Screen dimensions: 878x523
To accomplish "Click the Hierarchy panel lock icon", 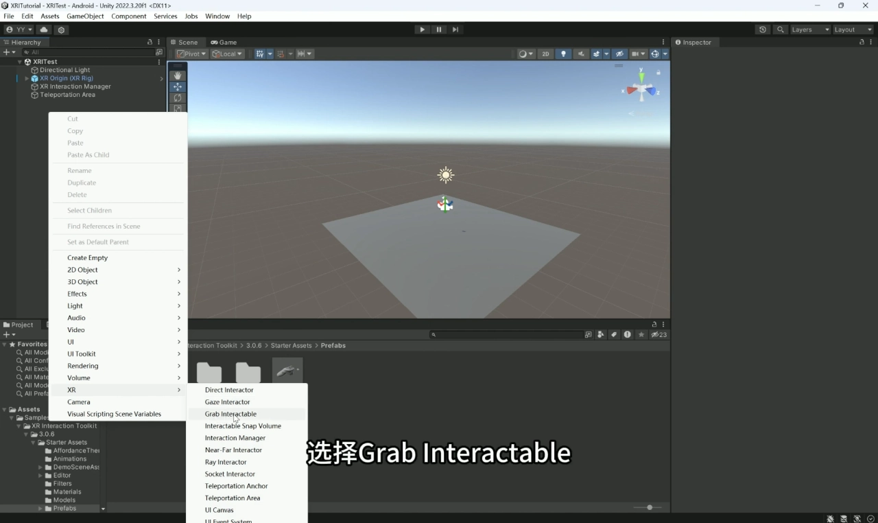I will coord(150,42).
